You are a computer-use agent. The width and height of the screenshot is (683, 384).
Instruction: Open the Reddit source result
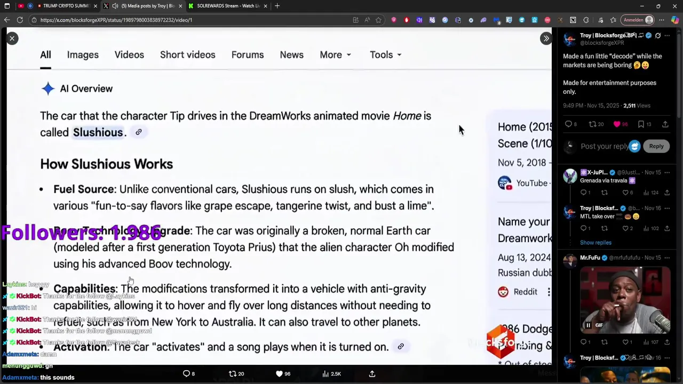pyautogui.click(x=518, y=292)
